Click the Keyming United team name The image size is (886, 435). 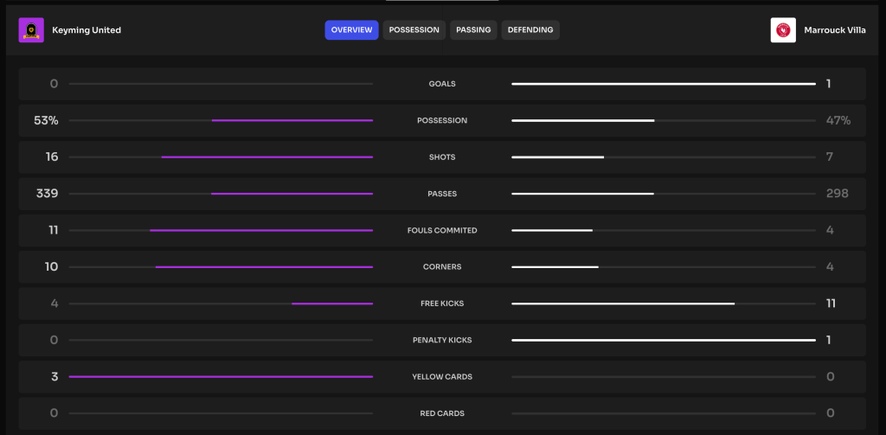(x=87, y=30)
